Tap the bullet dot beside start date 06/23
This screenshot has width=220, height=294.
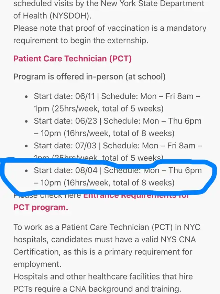click(26, 121)
